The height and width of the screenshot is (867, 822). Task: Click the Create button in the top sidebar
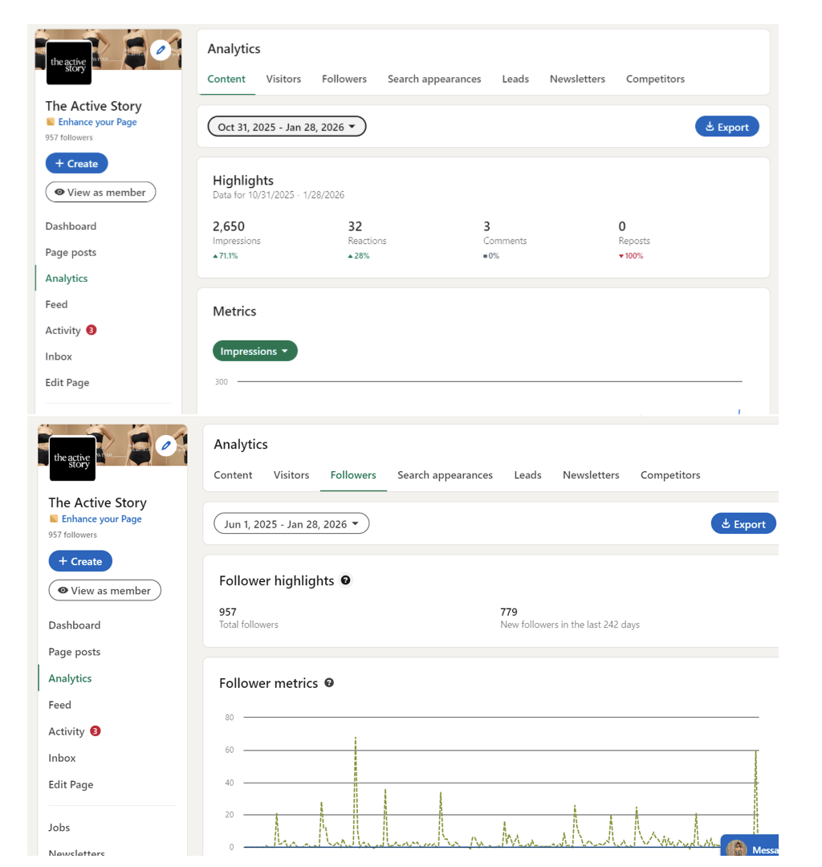[76, 163]
